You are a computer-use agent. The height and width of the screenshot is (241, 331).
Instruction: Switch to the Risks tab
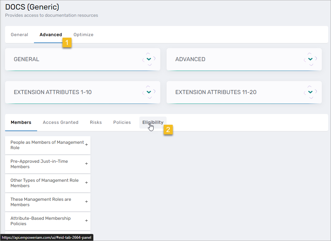(96, 123)
